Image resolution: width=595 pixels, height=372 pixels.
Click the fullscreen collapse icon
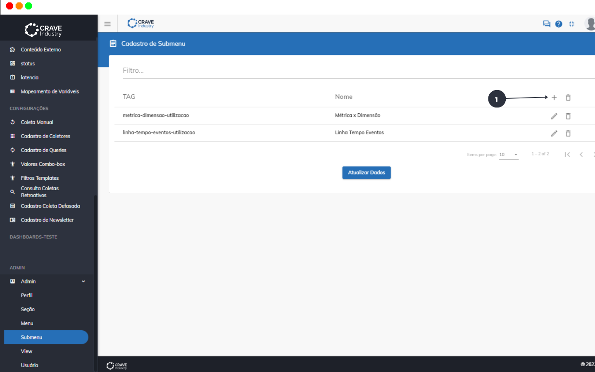click(x=572, y=24)
